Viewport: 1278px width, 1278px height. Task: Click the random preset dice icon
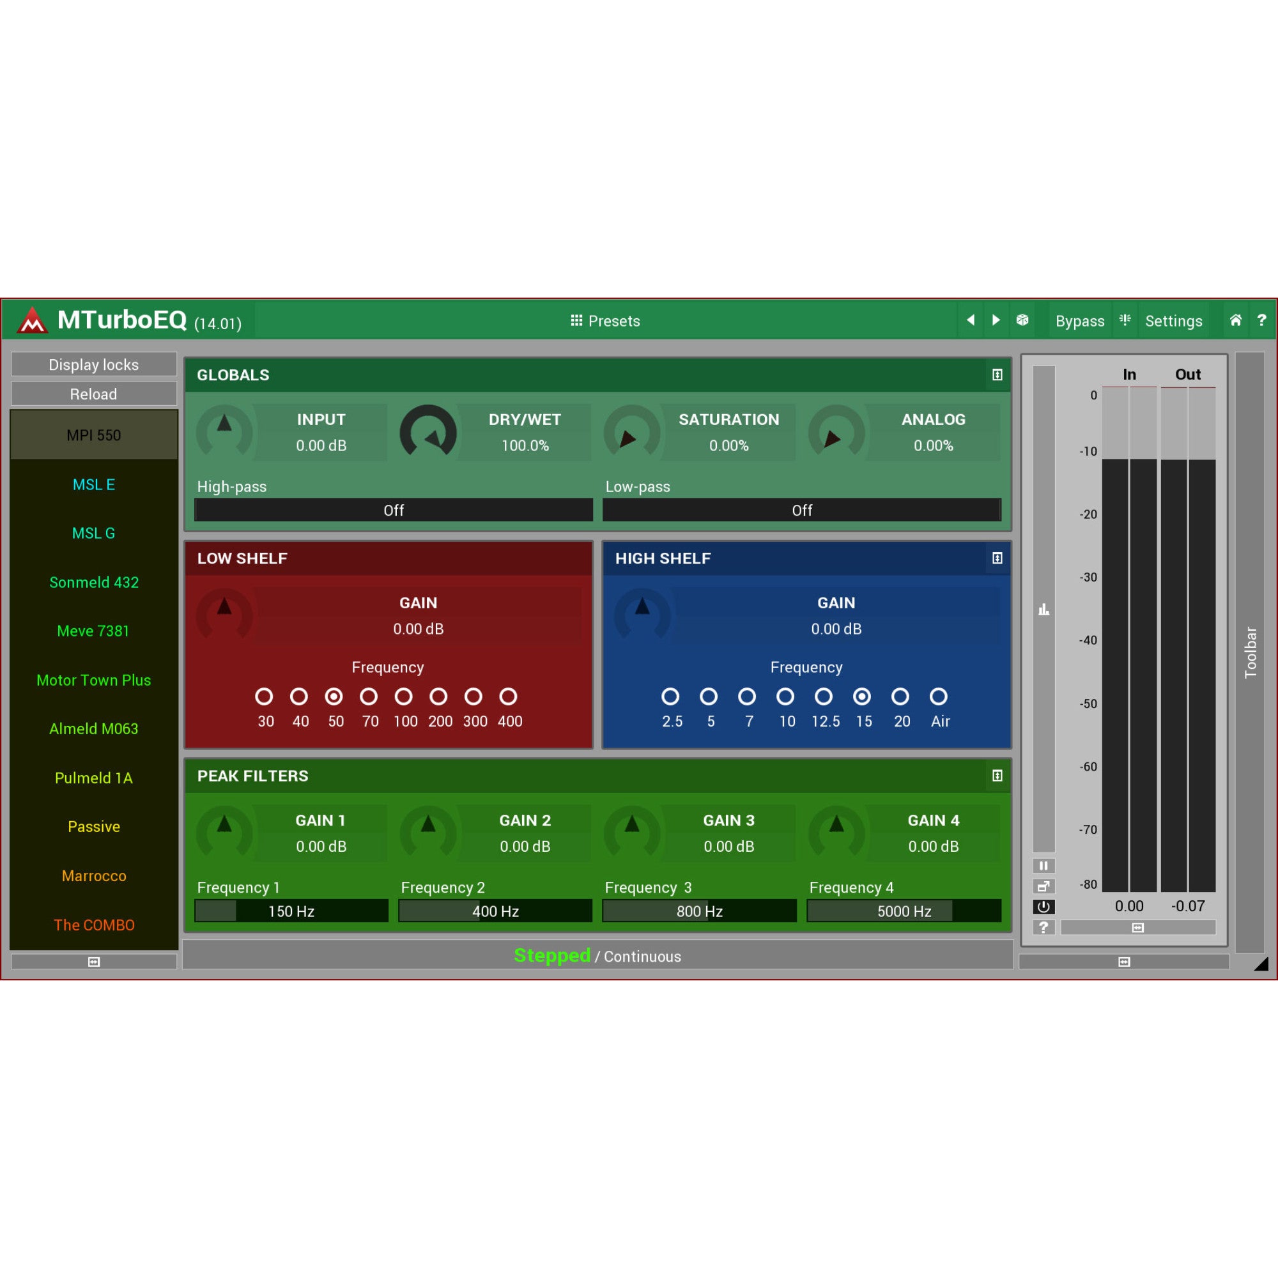1022,320
